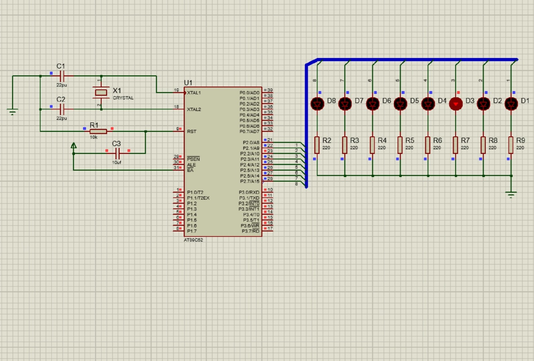This screenshot has width=534, height=361.
Task: Click the P1.7 pin label
Action: coord(192,231)
